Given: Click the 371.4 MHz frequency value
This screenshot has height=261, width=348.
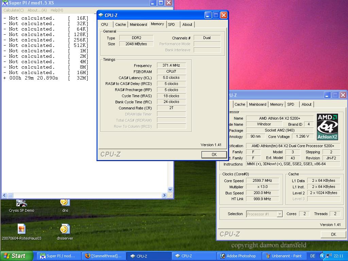Looking at the screenshot, I should click(x=171, y=65).
